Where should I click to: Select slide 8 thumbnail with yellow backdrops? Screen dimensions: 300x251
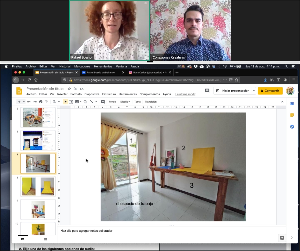pyautogui.click(x=38, y=186)
